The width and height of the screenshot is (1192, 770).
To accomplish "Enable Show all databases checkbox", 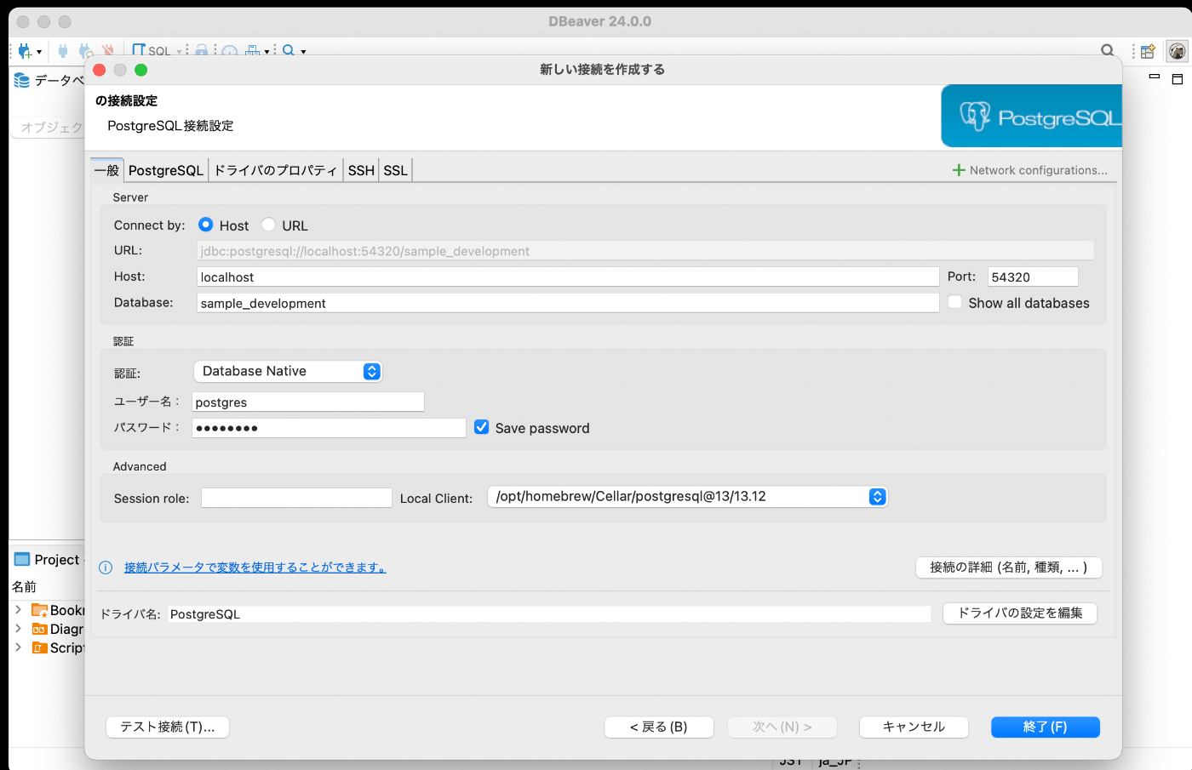I will click(x=955, y=302).
